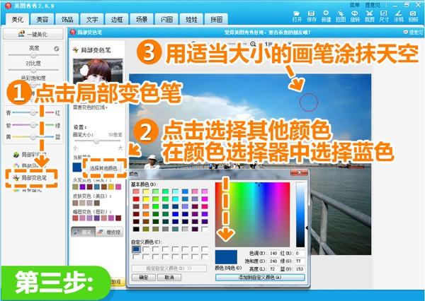This screenshot has height=301, width=425.
Task: Click the 颜色|纯色 preview box
Action: 226,257
